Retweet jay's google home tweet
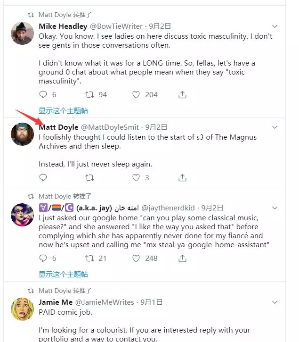This screenshot has width=299, height=342. pos(89,258)
